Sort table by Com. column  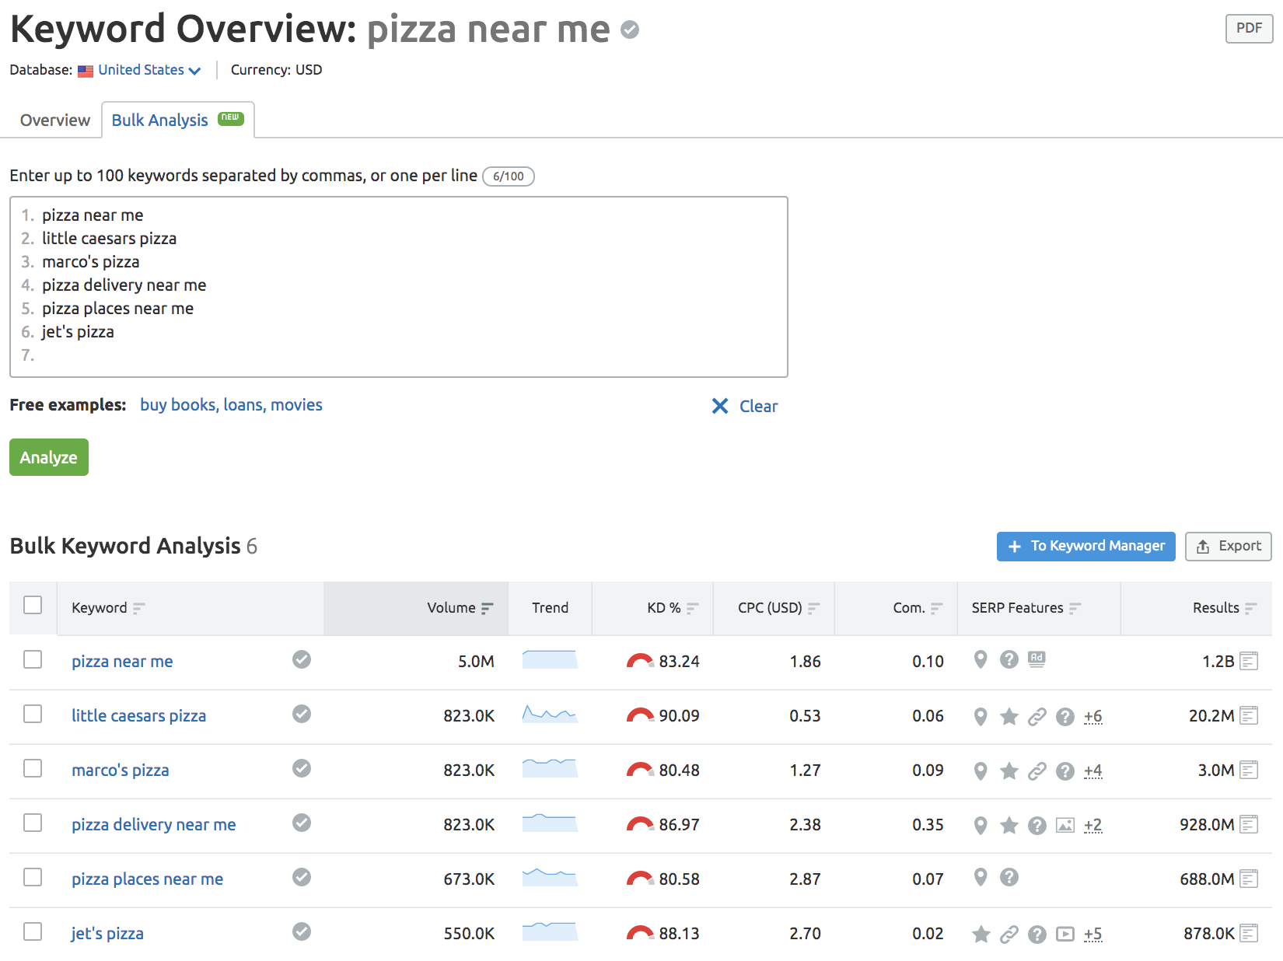pyautogui.click(x=918, y=608)
